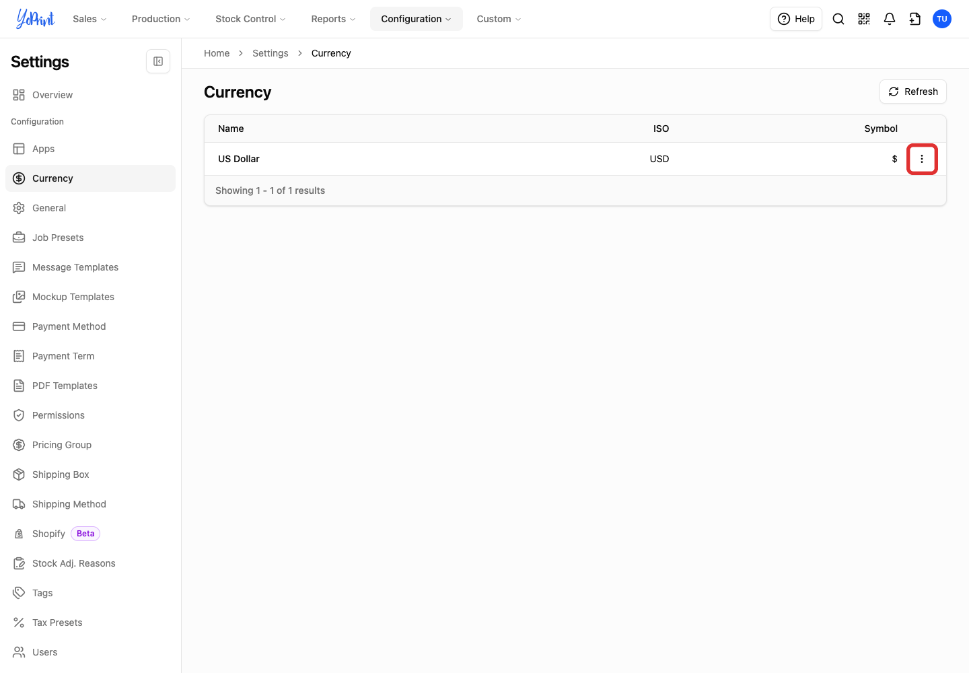Open Tax Presets settings

(90, 623)
